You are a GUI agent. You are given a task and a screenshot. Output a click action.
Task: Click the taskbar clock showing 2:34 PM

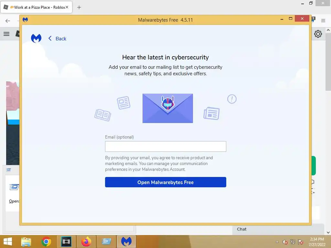tap(317, 242)
